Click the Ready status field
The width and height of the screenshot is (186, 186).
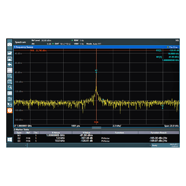tap(155, 145)
